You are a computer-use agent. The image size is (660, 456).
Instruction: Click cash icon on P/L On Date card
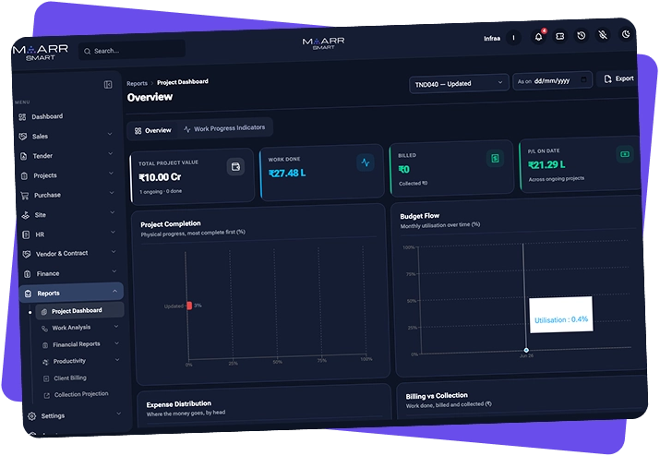tap(625, 154)
